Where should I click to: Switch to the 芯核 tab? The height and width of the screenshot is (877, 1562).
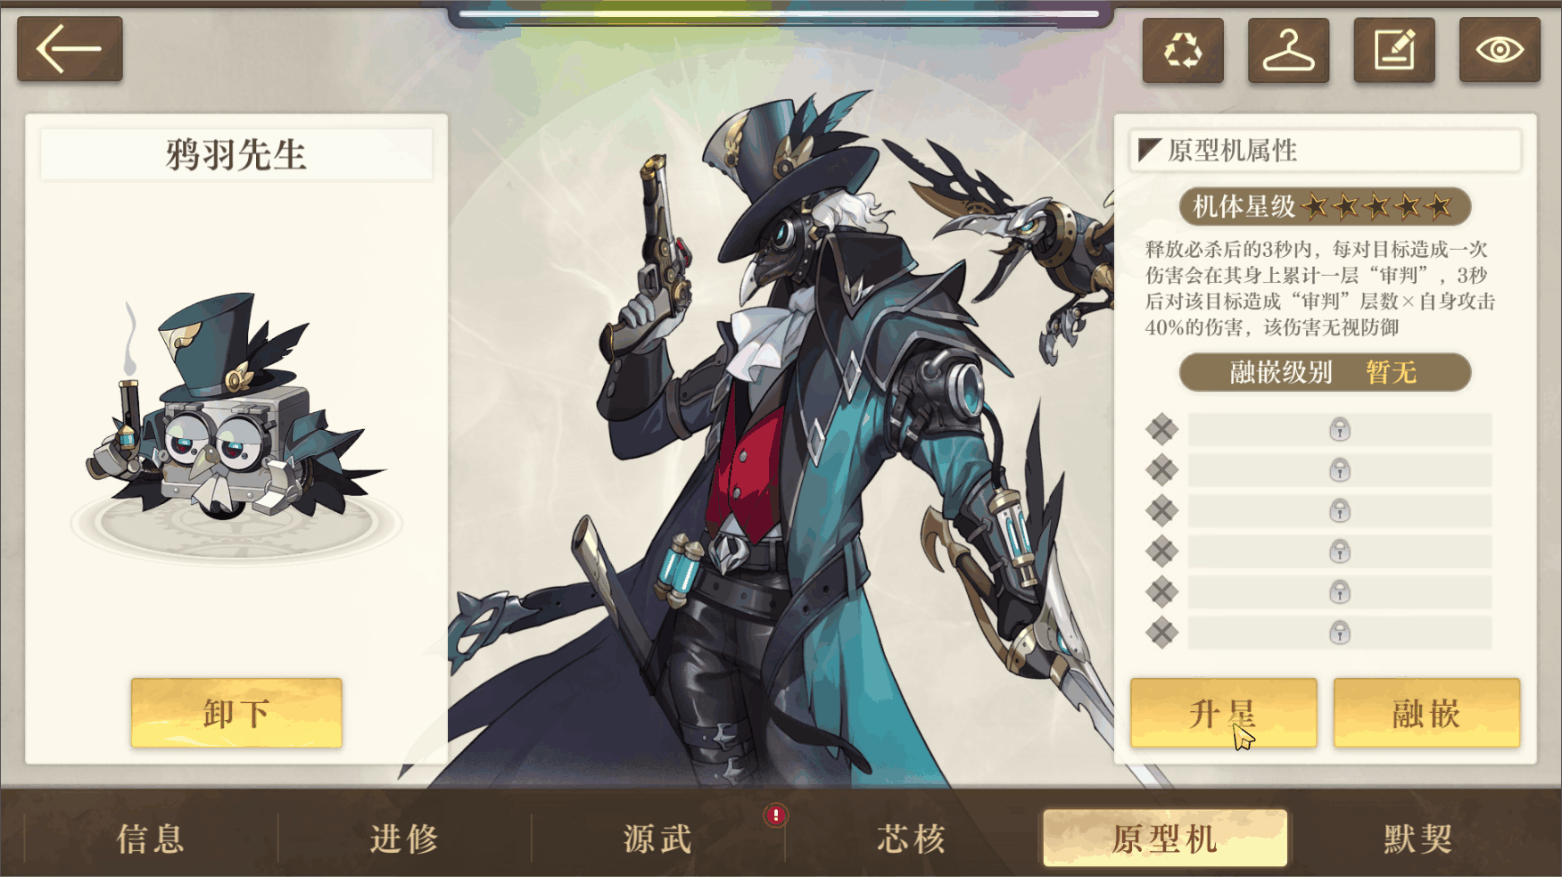click(x=911, y=839)
